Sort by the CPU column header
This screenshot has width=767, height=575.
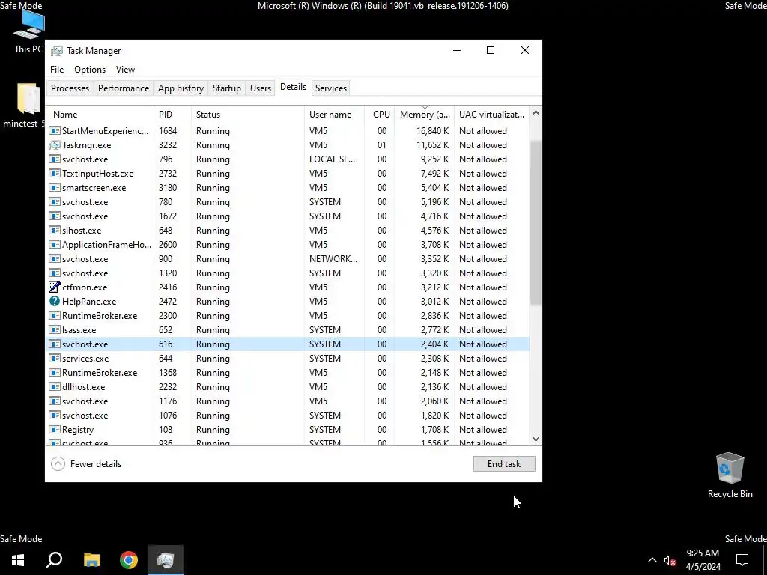point(380,115)
